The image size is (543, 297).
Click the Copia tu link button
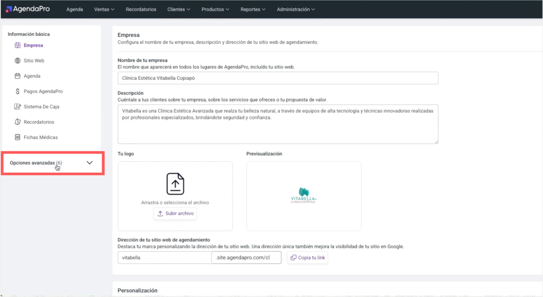tap(307, 258)
